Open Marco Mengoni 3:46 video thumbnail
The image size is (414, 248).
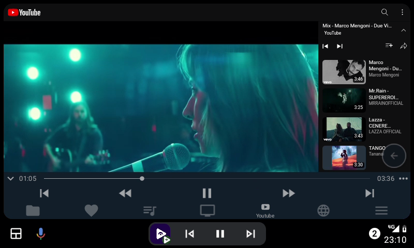344,72
